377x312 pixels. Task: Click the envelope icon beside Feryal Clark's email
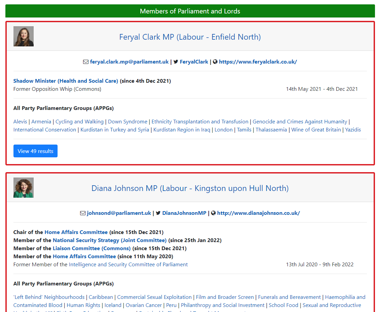click(x=86, y=62)
